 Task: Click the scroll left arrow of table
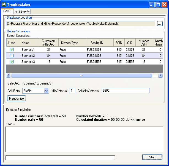(9, 75)
